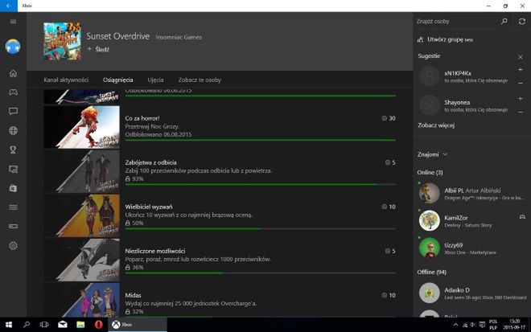The width and height of the screenshot is (531, 332).
Task: Open Niezliczone możliwości achievement
Action: pos(220,260)
